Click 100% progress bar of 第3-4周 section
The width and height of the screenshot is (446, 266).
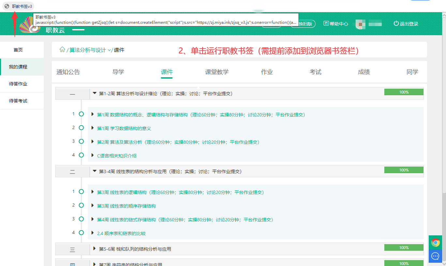click(404, 170)
